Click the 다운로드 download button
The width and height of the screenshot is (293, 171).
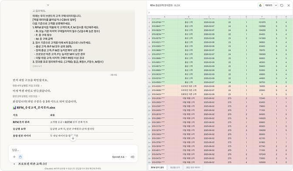tap(269, 5)
